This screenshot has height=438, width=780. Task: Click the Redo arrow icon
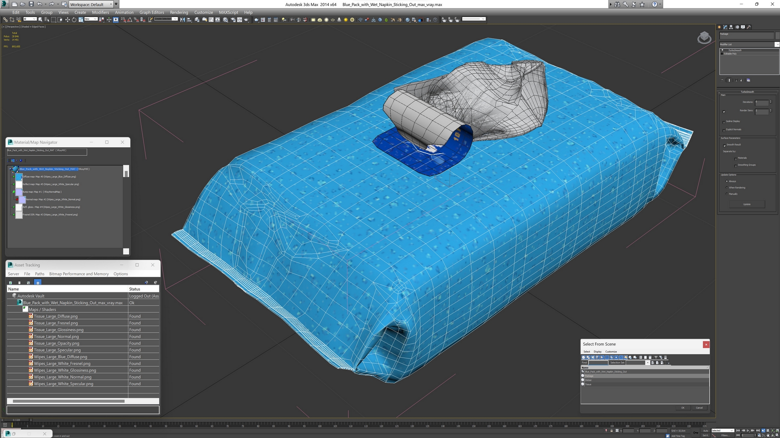click(51, 4)
